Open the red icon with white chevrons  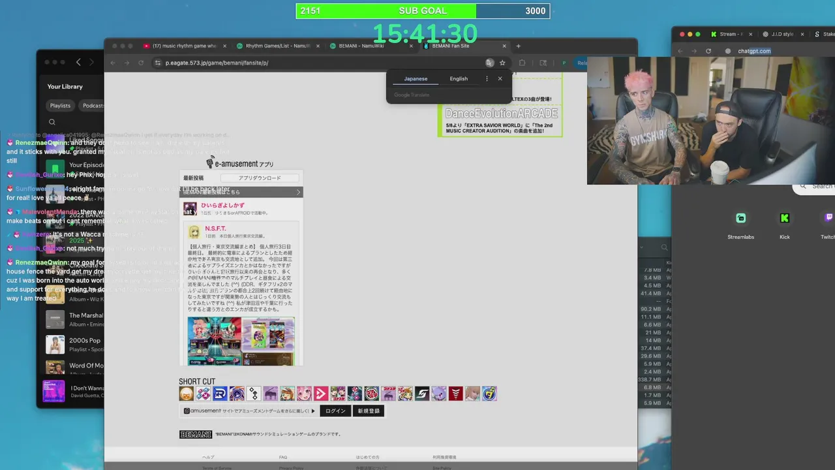click(x=456, y=394)
